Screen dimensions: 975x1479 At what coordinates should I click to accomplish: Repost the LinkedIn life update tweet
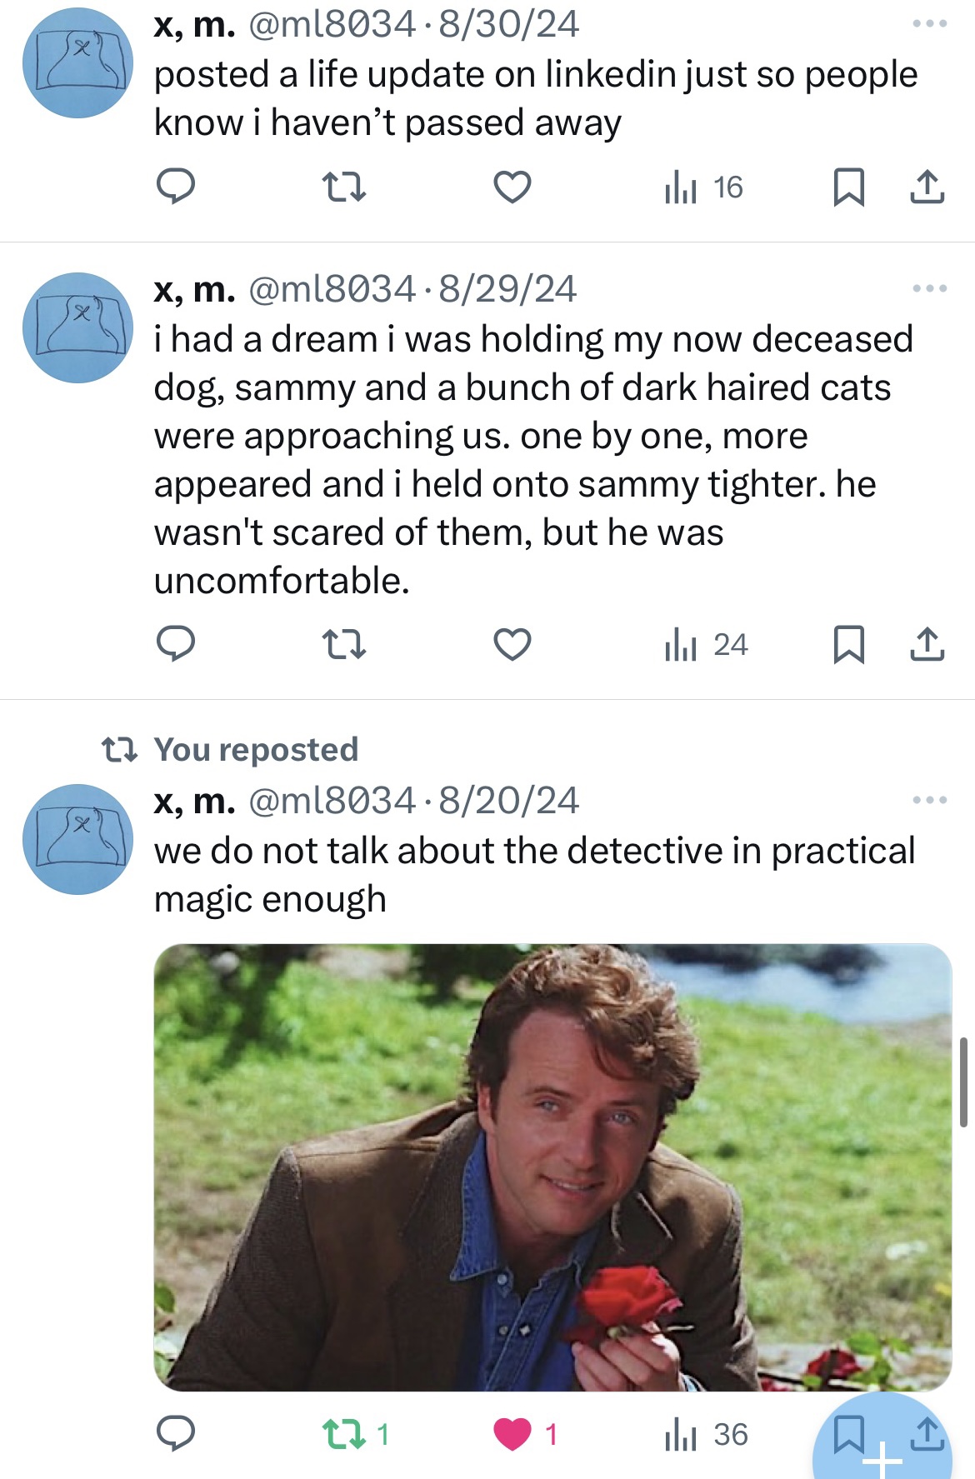(343, 187)
